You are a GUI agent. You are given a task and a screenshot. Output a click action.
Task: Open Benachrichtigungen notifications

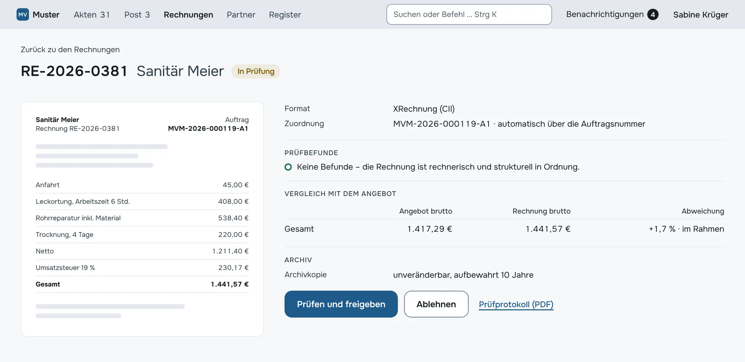coord(612,14)
